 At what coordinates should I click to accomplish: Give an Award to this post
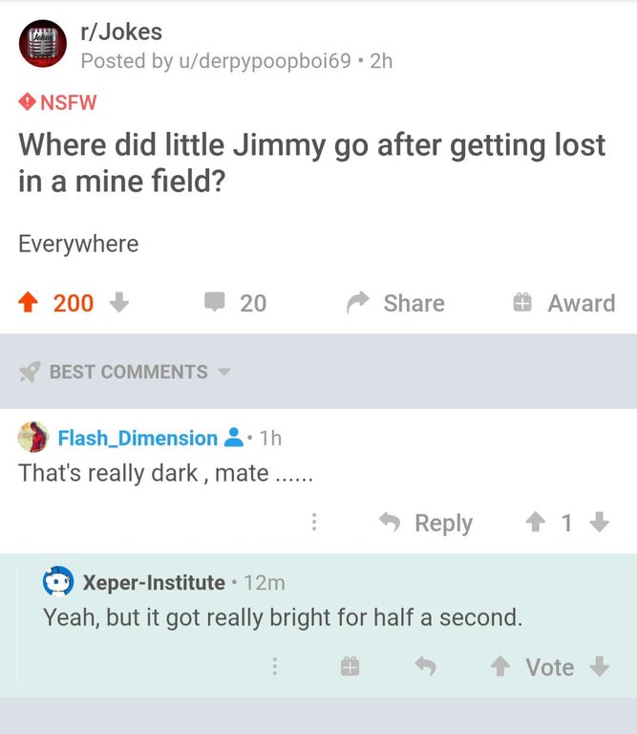(562, 303)
